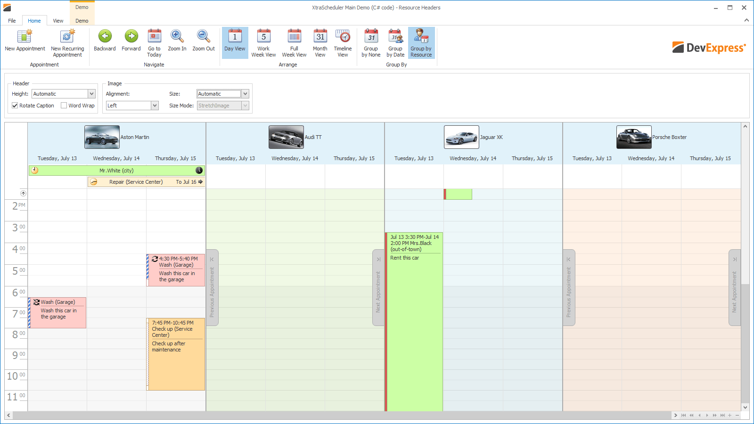Screen dimensions: 754x424
Task: Select the lower Demo ribbon tab
Action: [x=82, y=21]
